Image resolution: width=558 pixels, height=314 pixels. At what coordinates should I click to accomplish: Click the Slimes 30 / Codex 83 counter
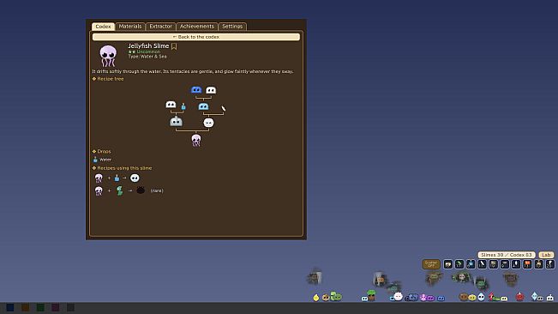pyautogui.click(x=506, y=255)
